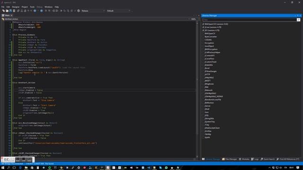This screenshot has width=303, height=170.
Task: Collapse the Region Project Attributes block
Action: pyautogui.click(x=13, y=22)
